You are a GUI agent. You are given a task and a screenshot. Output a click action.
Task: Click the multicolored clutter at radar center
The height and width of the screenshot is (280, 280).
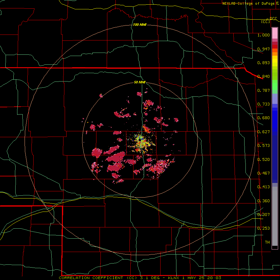(142, 142)
